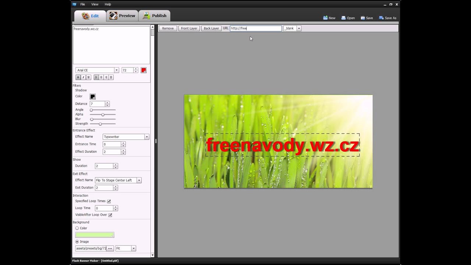Switch to the Edit tab
This screenshot has height=265, width=471.
click(90, 16)
